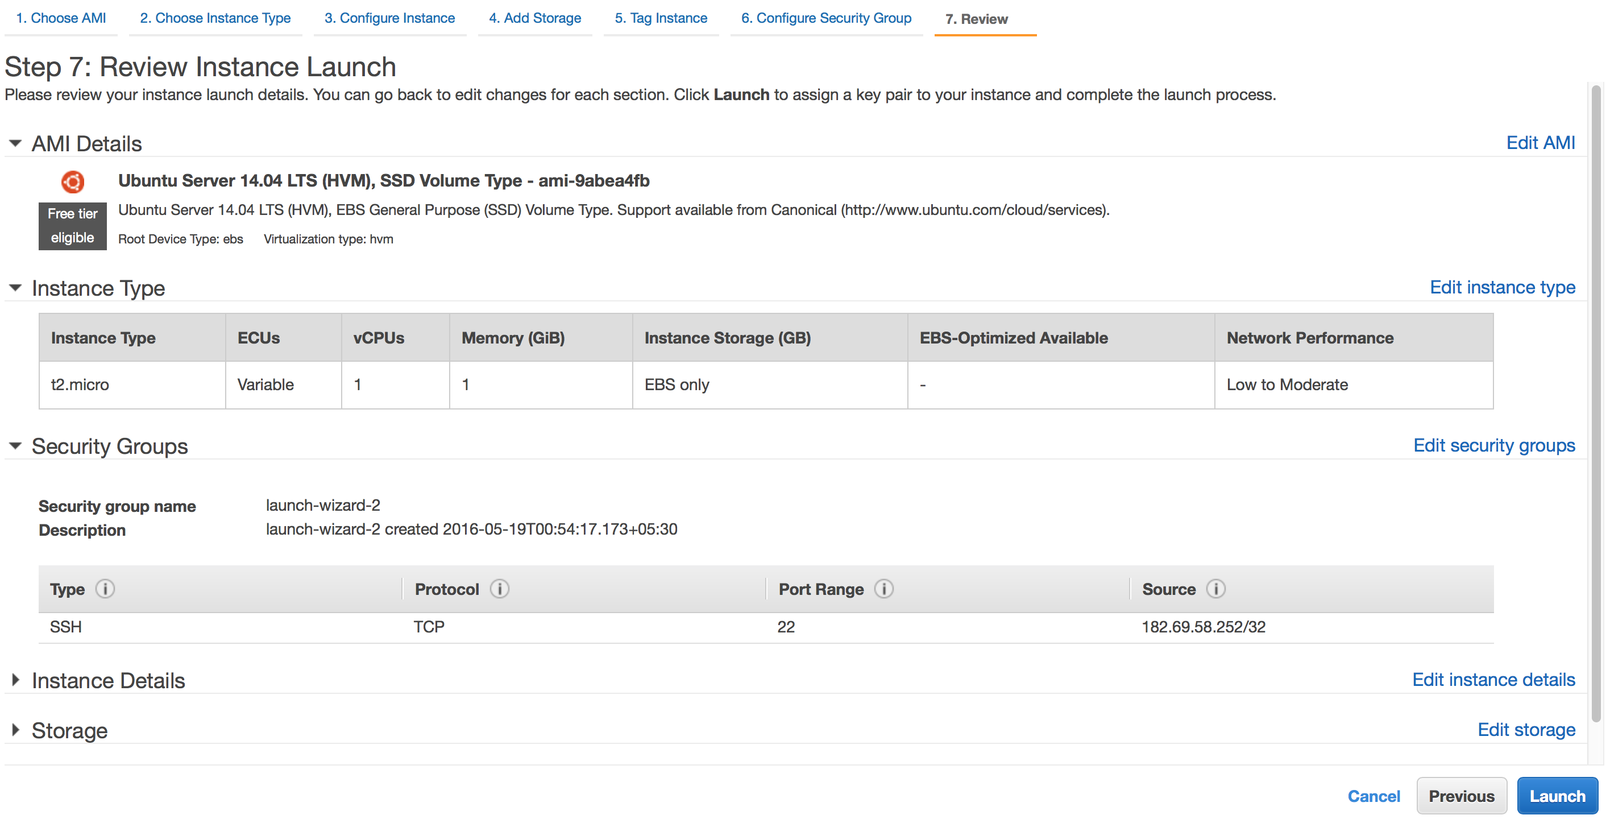The image size is (1610, 819).
Task: Collapse the Security Groups section
Action: pos(15,446)
